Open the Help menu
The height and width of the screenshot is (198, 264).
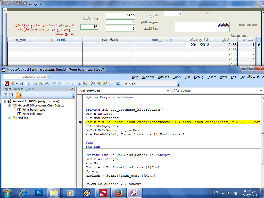point(135,77)
